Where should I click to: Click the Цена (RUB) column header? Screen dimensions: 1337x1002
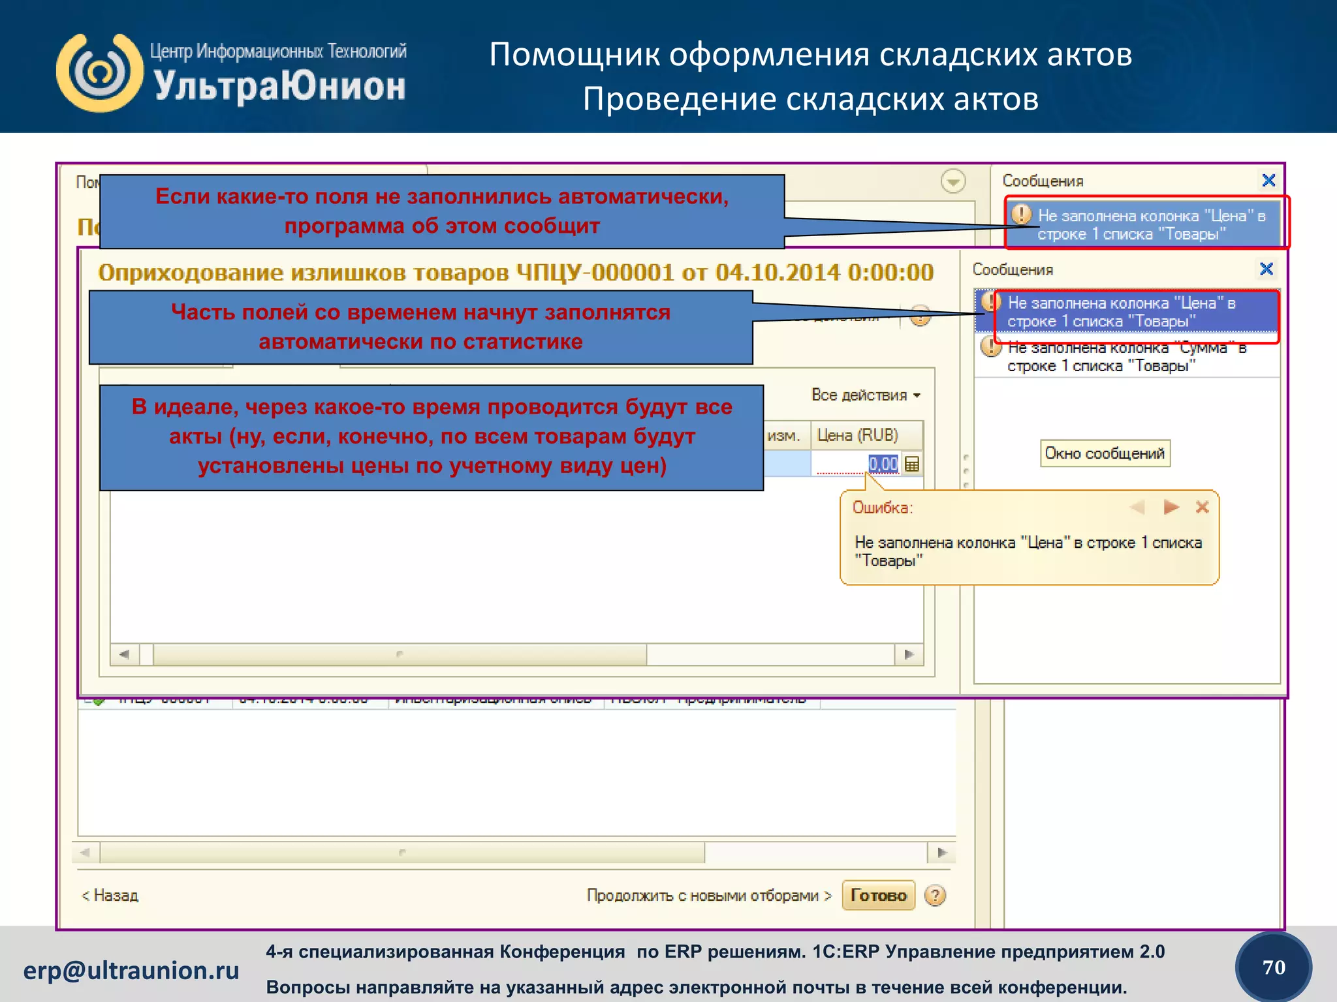pos(866,435)
